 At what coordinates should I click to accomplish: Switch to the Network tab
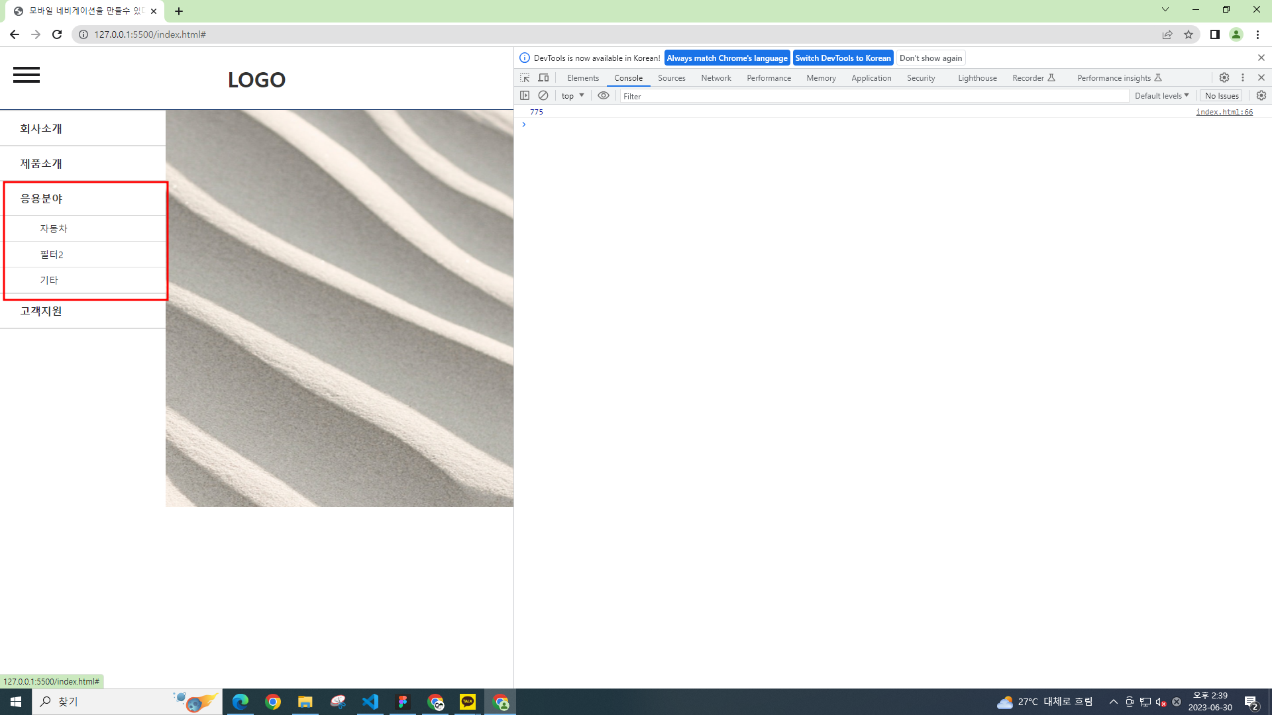click(715, 78)
